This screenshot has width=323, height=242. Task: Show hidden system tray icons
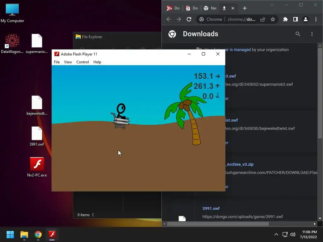[x=276, y=234]
